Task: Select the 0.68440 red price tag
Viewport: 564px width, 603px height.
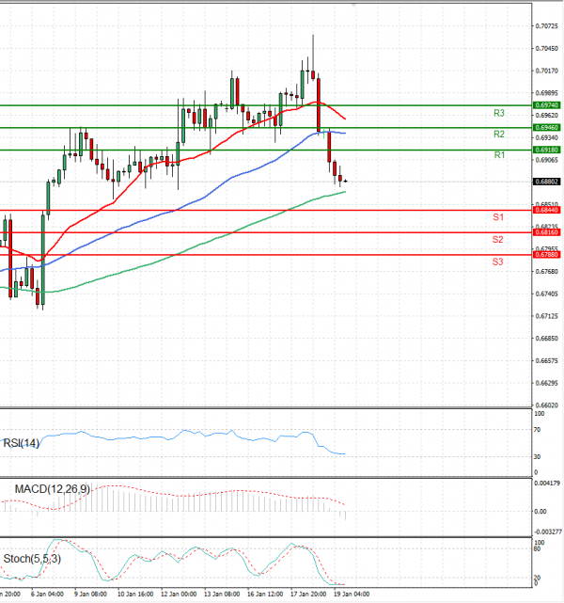Action: (546, 210)
